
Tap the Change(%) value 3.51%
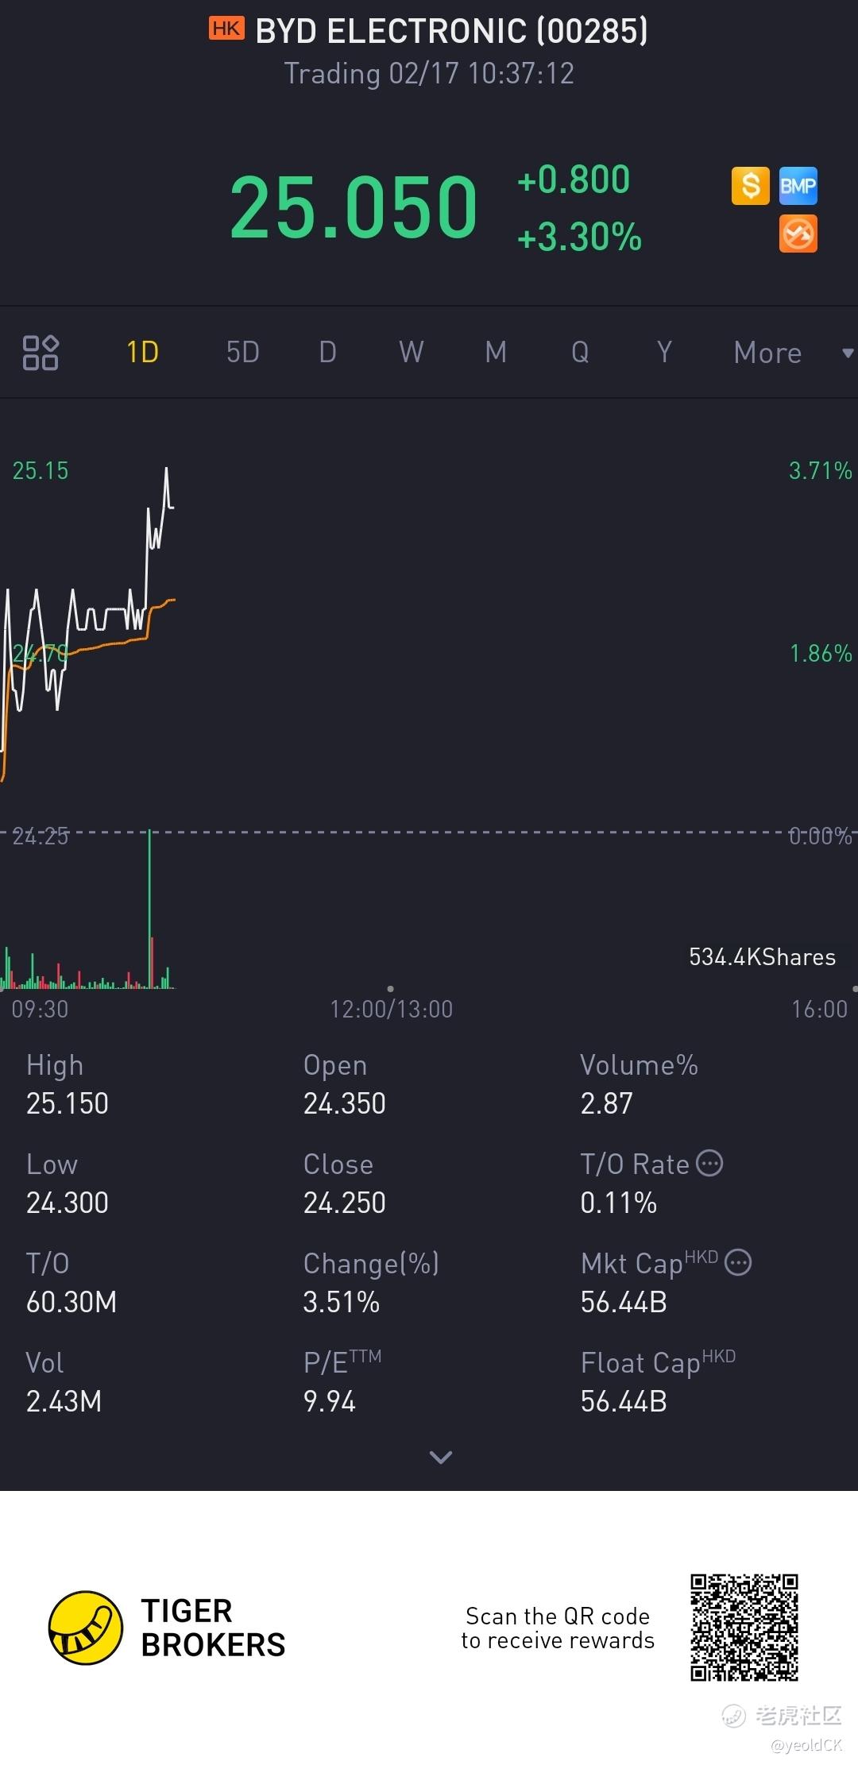[x=342, y=1302]
